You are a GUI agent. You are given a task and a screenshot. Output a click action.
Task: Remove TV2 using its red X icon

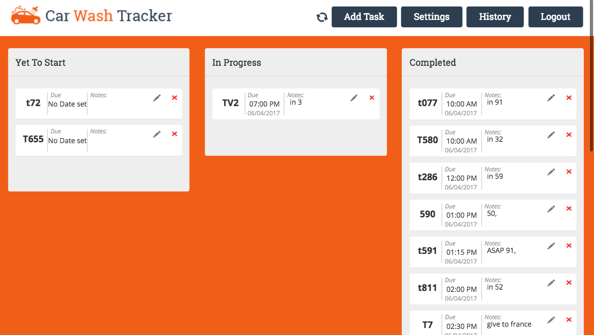pos(371,97)
